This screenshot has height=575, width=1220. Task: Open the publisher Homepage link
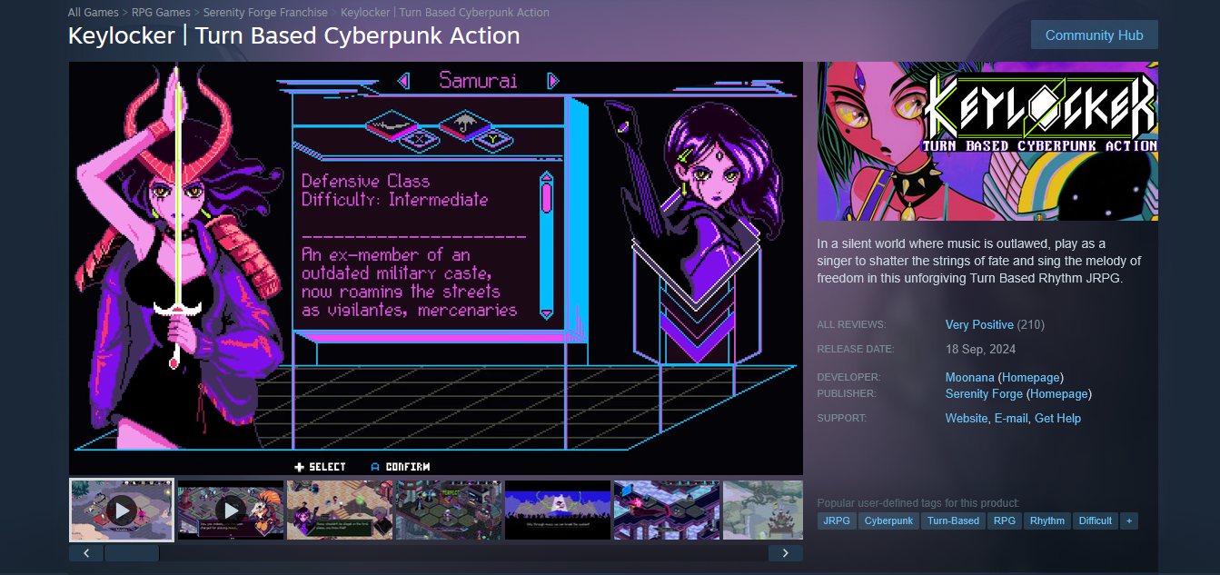pos(1059,393)
